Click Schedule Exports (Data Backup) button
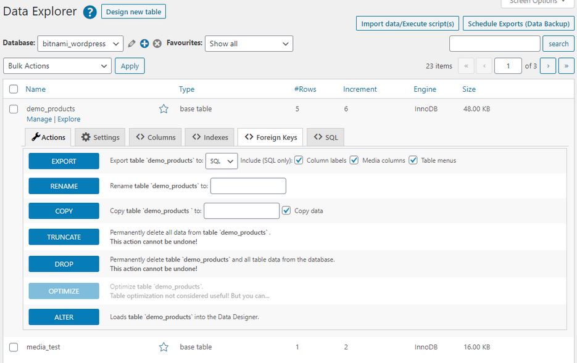This screenshot has width=577, height=363. (518, 24)
